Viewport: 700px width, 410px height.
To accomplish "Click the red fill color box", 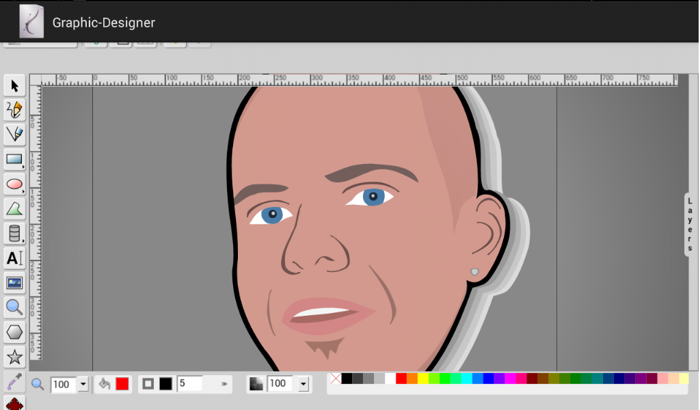I will (x=122, y=384).
